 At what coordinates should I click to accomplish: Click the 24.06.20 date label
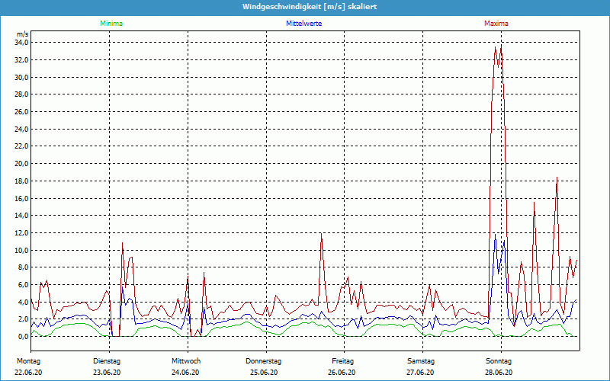pos(185,373)
